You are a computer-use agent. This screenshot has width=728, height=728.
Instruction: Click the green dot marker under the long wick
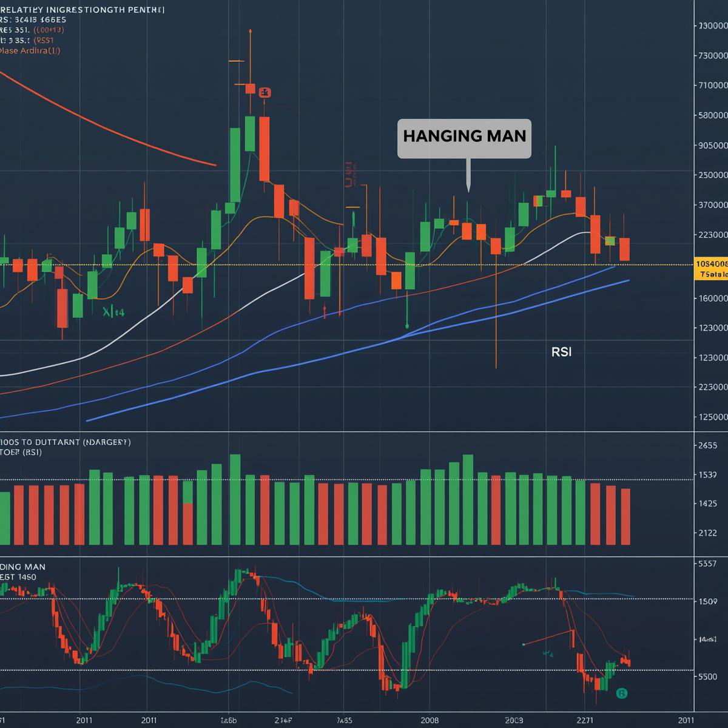point(407,326)
